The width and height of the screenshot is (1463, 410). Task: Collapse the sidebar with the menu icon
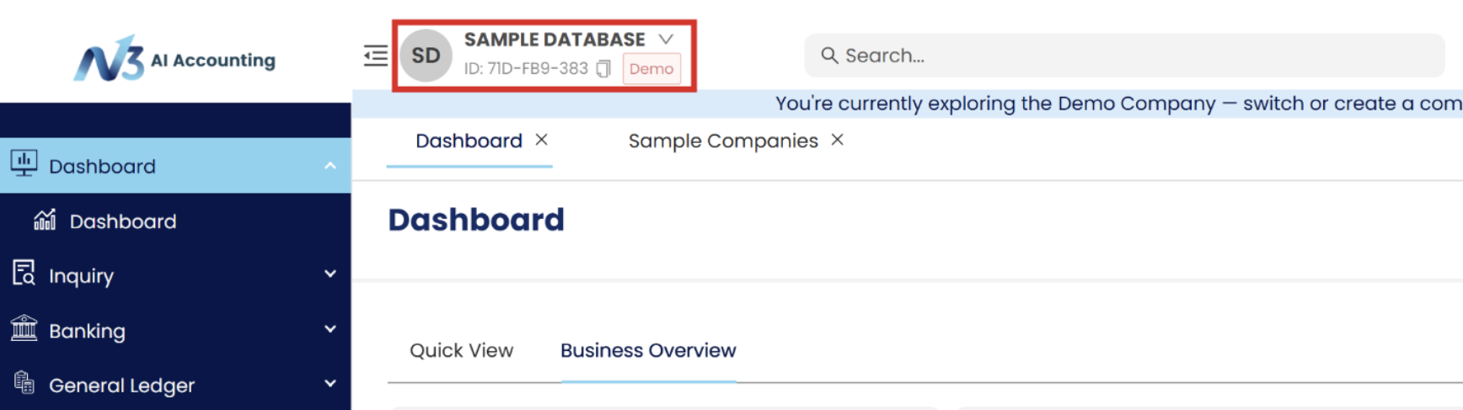pyautogui.click(x=375, y=56)
